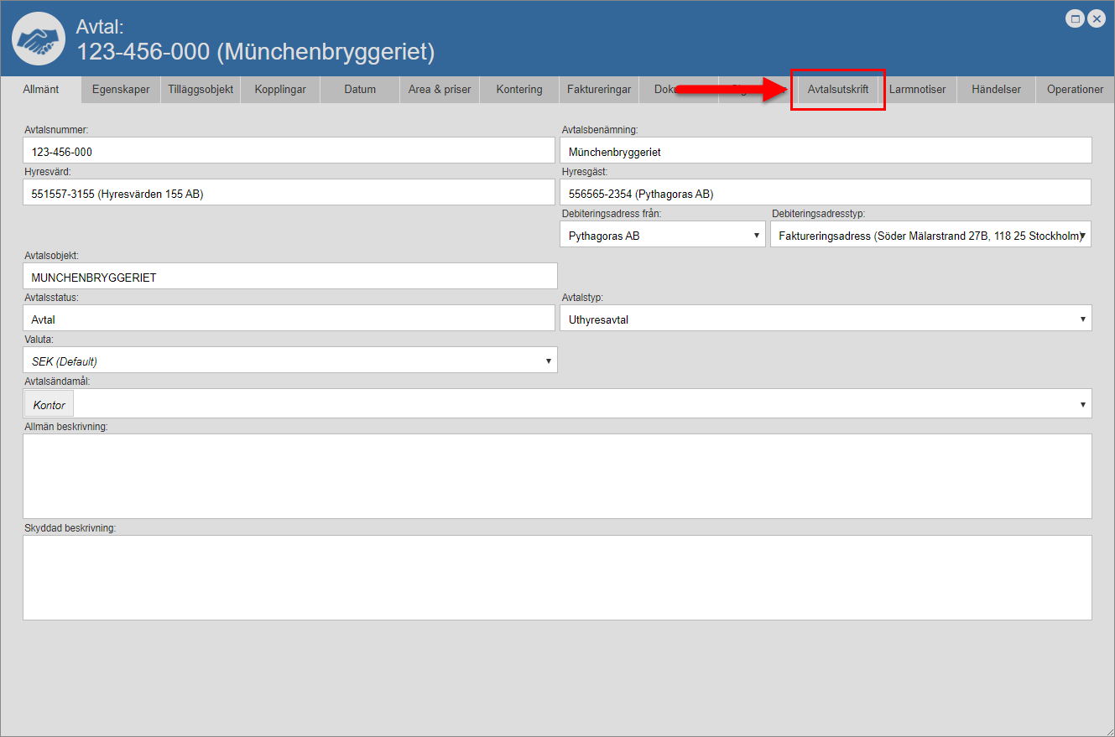Image resolution: width=1115 pixels, height=737 pixels.
Task: Go to the Area & priser tab
Action: click(x=440, y=89)
